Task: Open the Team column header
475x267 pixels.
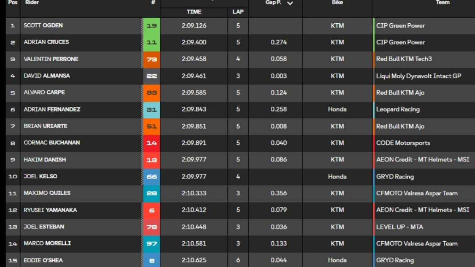Action: (x=443, y=2)
